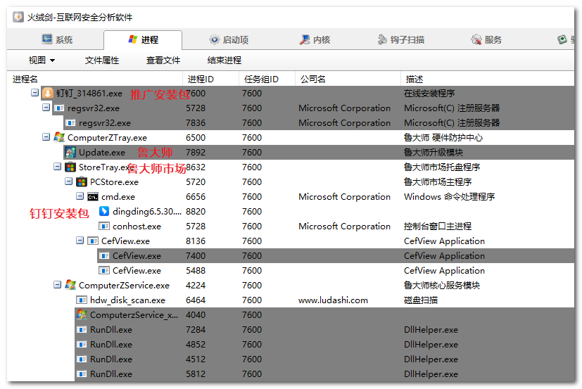Click the 钉钉_314861.exe installer icon

(48, 93)
